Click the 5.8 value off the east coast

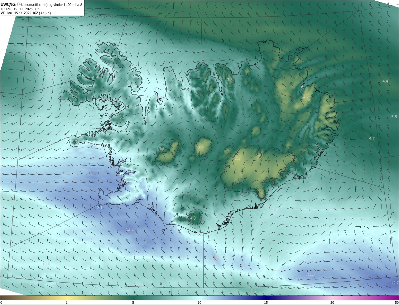point(394,117)
